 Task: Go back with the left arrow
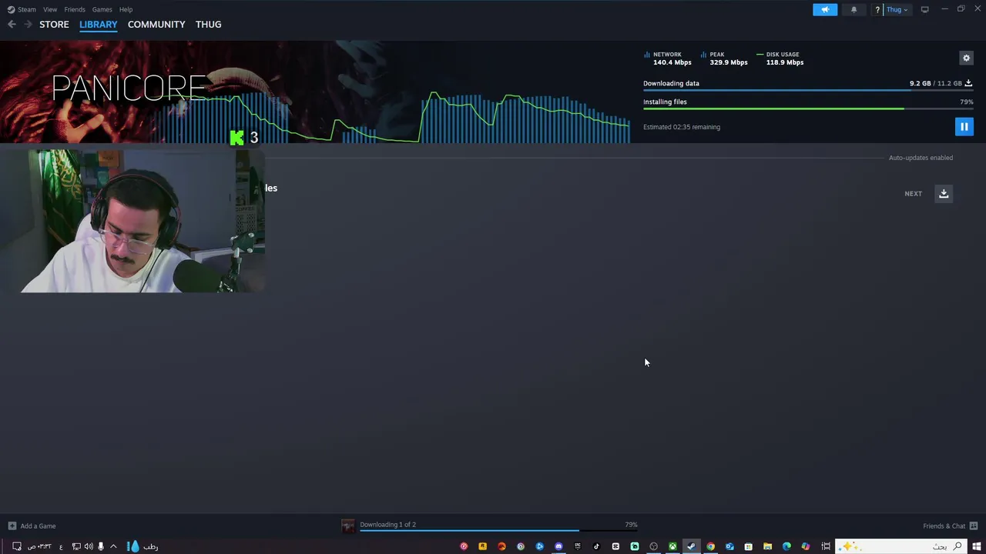pyautogui.click(x=12, y=24)
